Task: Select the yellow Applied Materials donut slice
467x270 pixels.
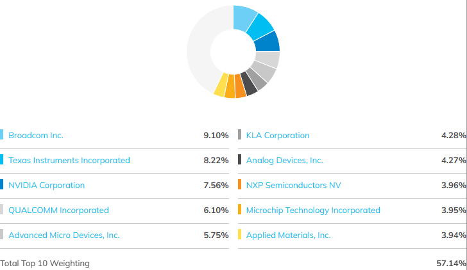Action: tap(221, 85)
